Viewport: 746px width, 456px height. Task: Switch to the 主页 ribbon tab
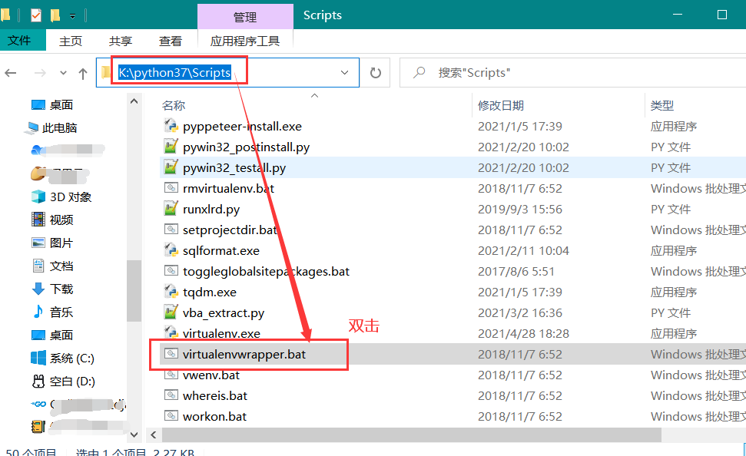(x=71, y=41)
